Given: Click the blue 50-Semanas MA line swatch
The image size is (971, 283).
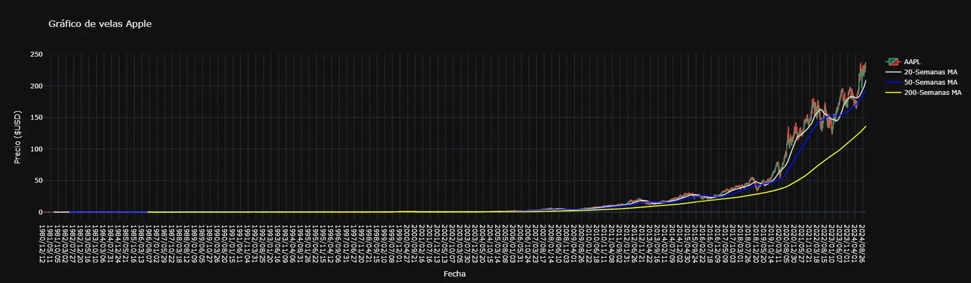Looking at the screenshot, I should (893, 82).
